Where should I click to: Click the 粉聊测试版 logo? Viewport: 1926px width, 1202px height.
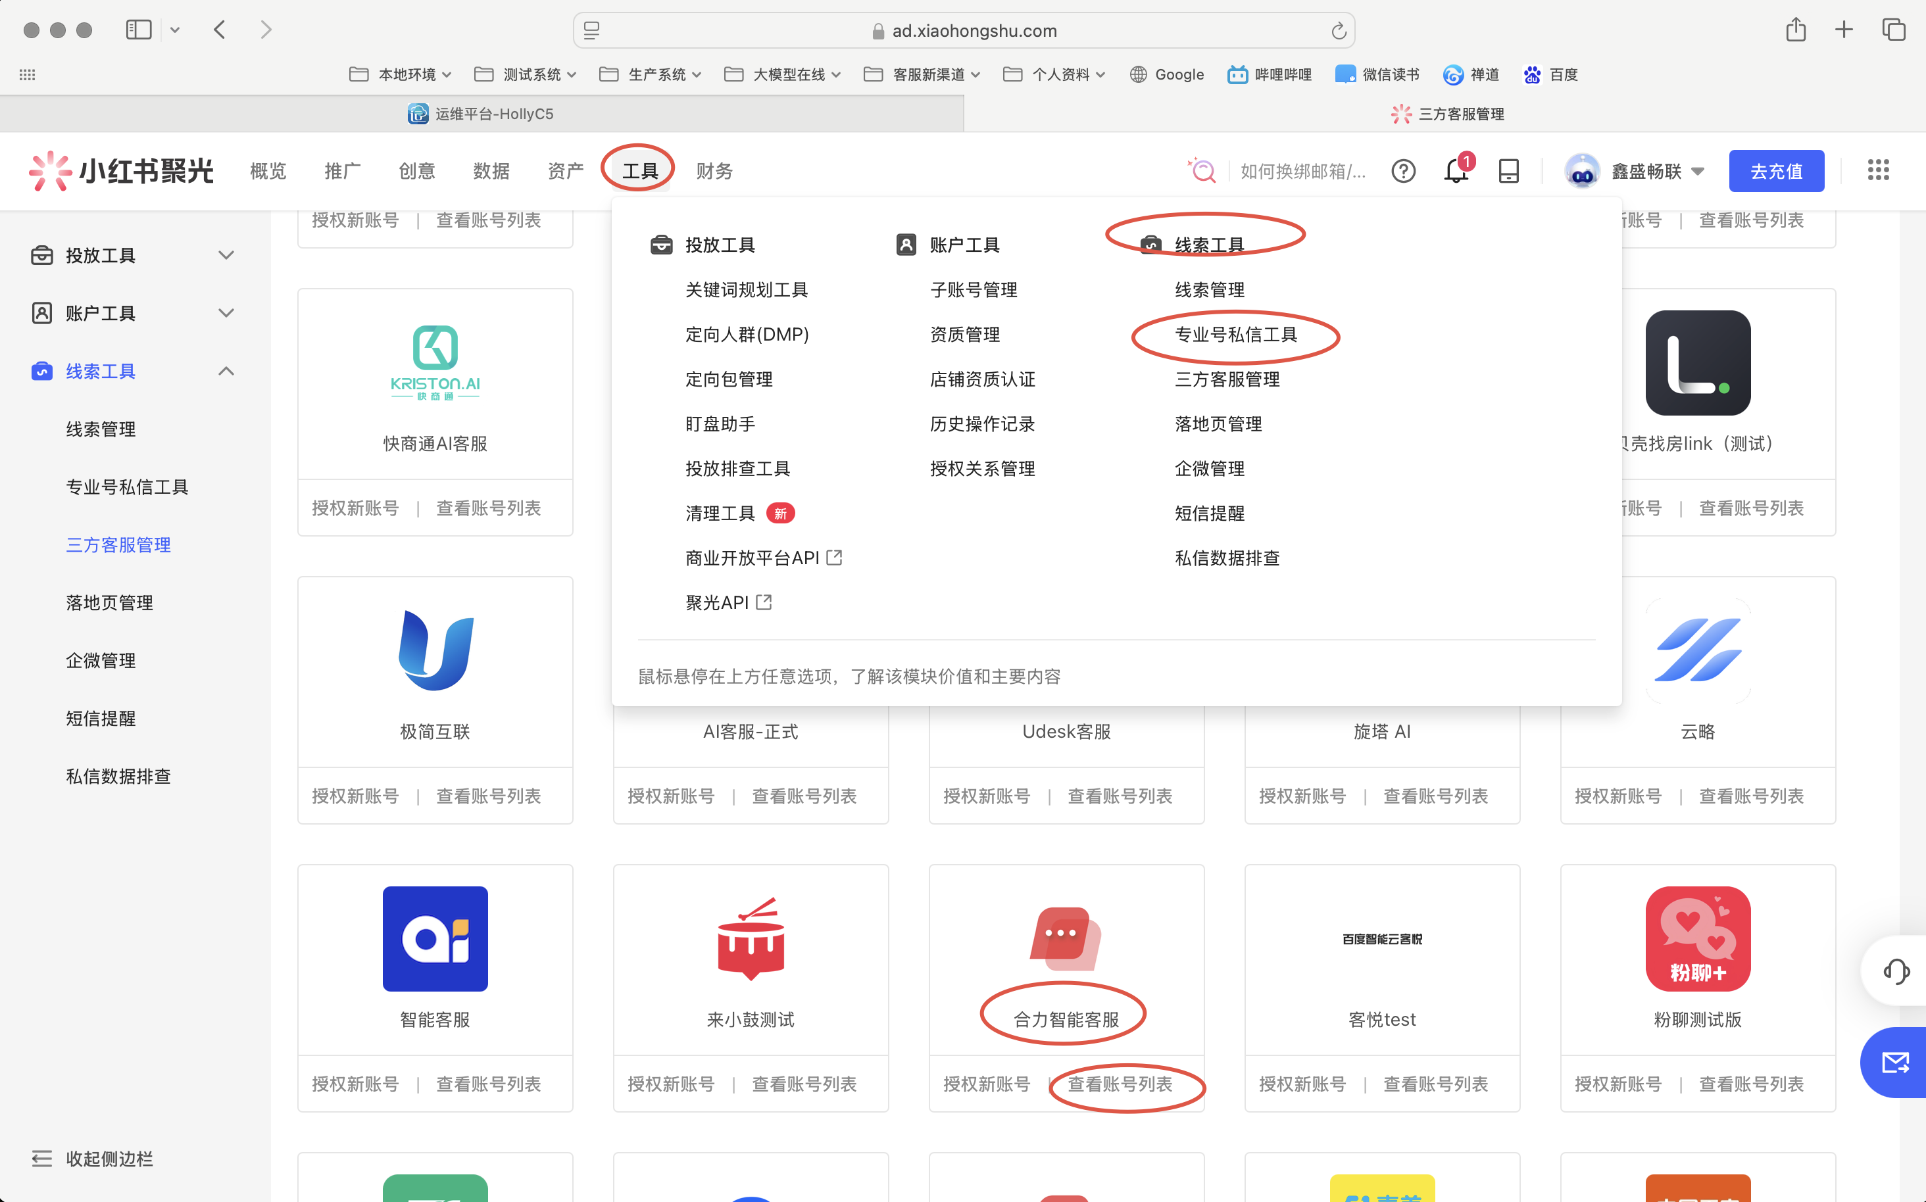(x=1698, y=938)
